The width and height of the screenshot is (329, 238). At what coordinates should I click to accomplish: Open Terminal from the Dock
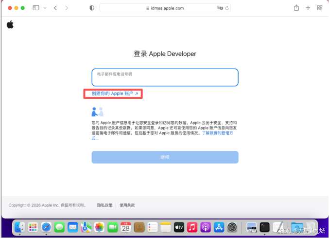264,227
